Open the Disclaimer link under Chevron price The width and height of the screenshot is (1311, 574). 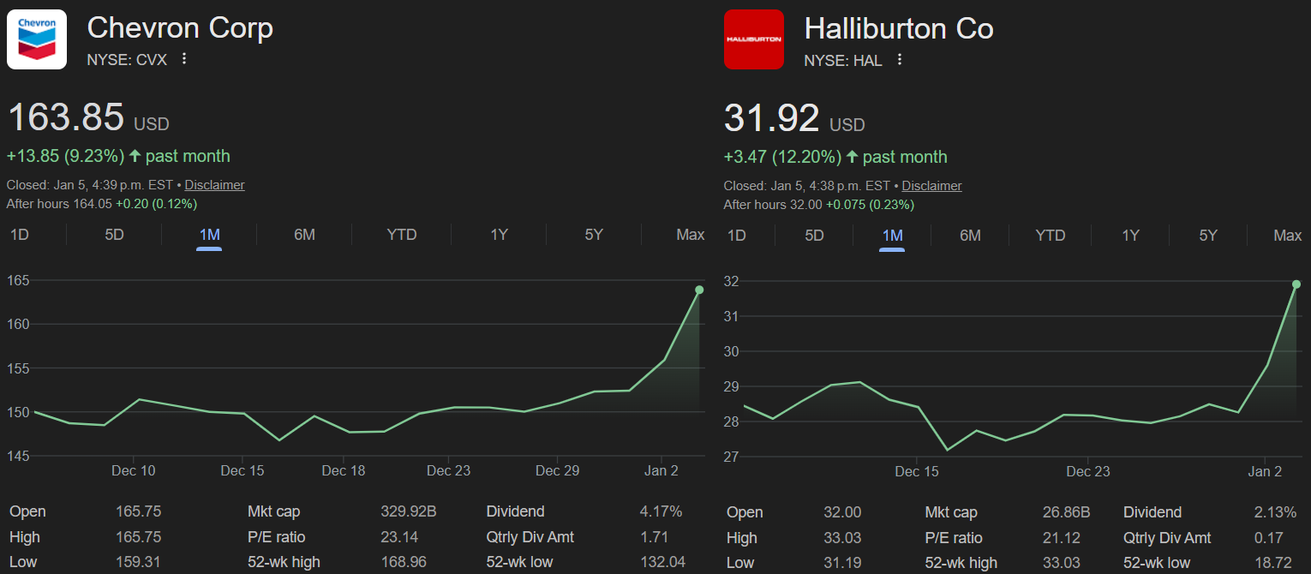point(214,185)
